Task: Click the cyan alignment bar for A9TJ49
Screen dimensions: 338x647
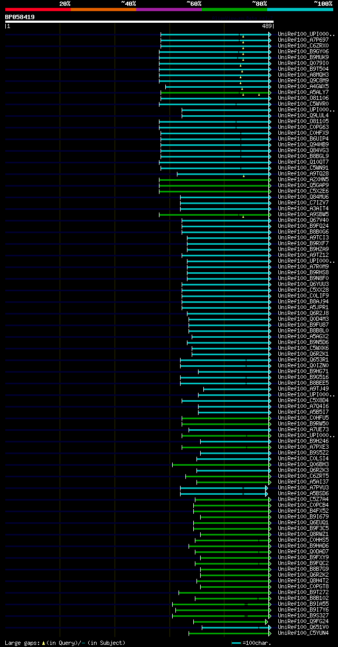Action: tap(237, 389)
